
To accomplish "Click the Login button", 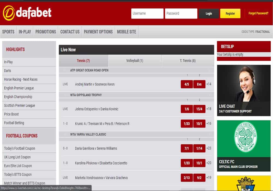I will 209,13.
